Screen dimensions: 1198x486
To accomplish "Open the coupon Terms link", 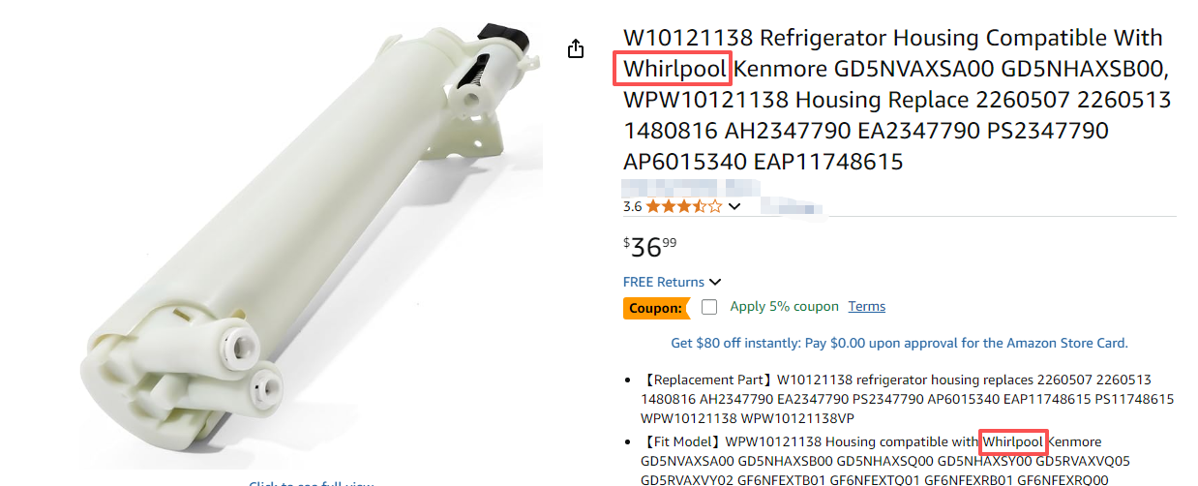I will pyautogui.click(x=867, y=306).
